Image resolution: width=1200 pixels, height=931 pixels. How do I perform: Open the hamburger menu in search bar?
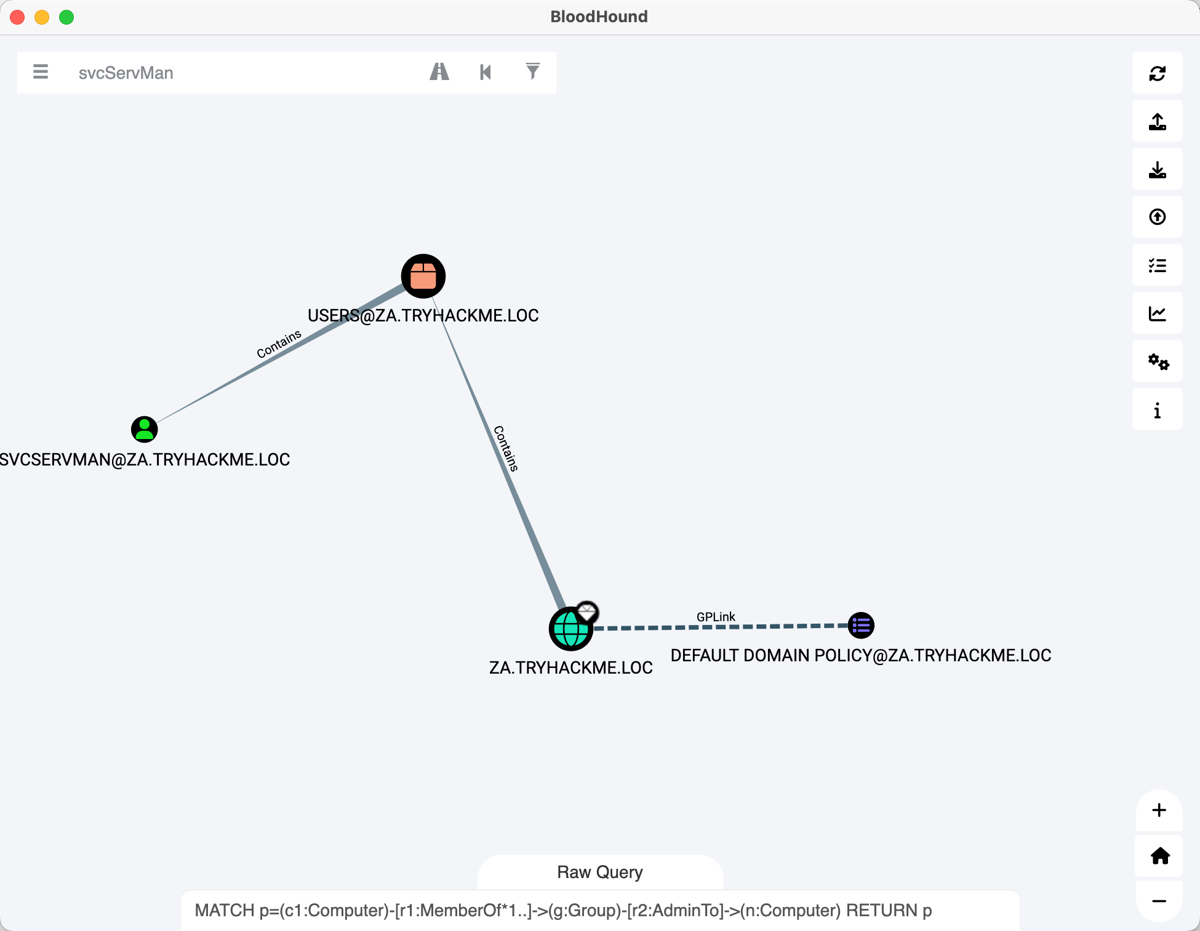(x=41, y=72)
